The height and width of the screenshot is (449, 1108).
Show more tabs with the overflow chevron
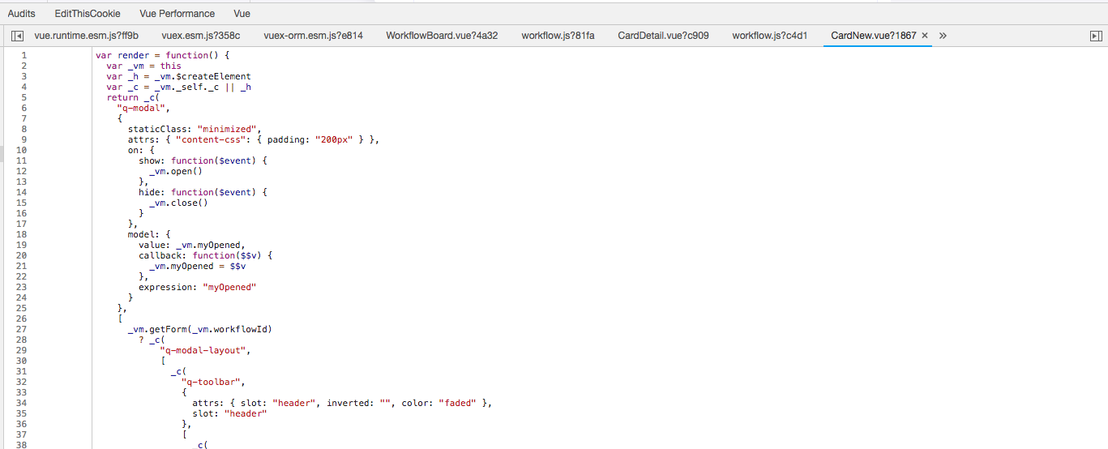click(943, 36)
